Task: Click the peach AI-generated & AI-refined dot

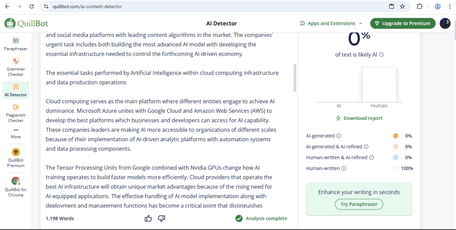Action: point(395,147)
